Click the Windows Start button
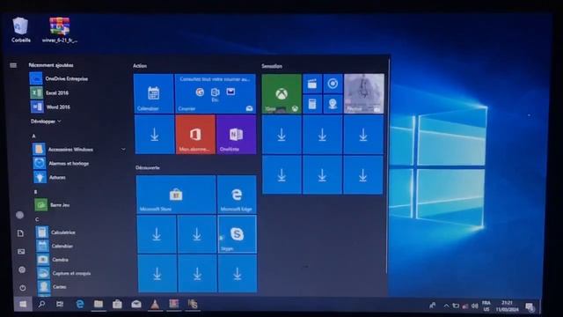Viewport: 563px width, 317px height. click(x=23, y=305)
